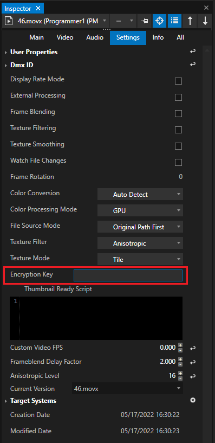Switch to the Info tab

[x=158, y=37]
